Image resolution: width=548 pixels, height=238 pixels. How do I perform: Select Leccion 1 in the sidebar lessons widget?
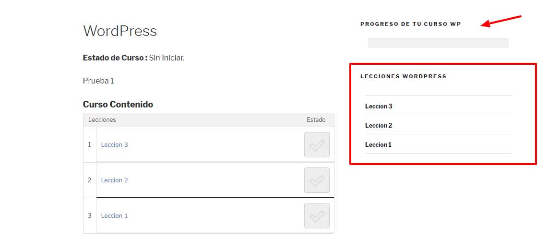(x=378, y=145)
